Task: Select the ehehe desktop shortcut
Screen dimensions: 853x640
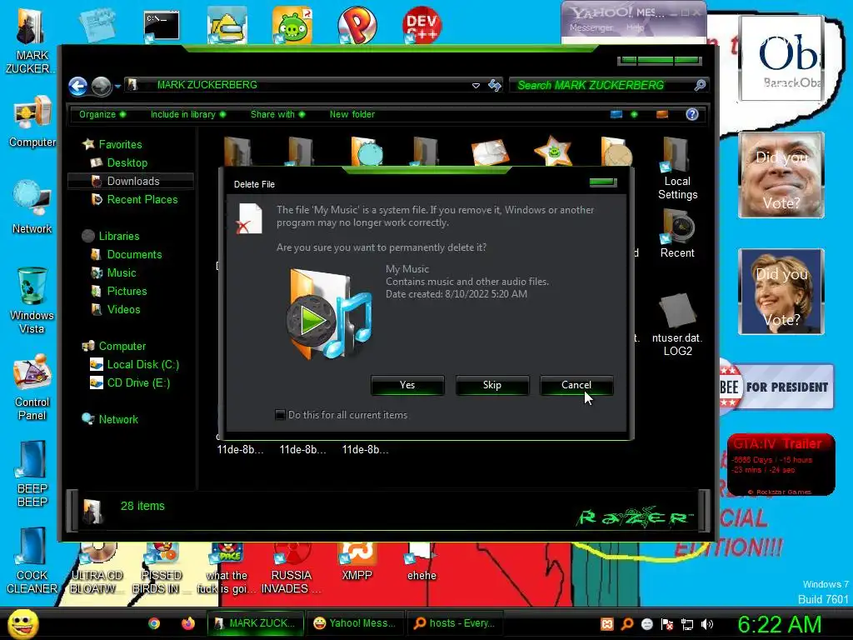Action: pyautogui.click(x=422, y=562)
